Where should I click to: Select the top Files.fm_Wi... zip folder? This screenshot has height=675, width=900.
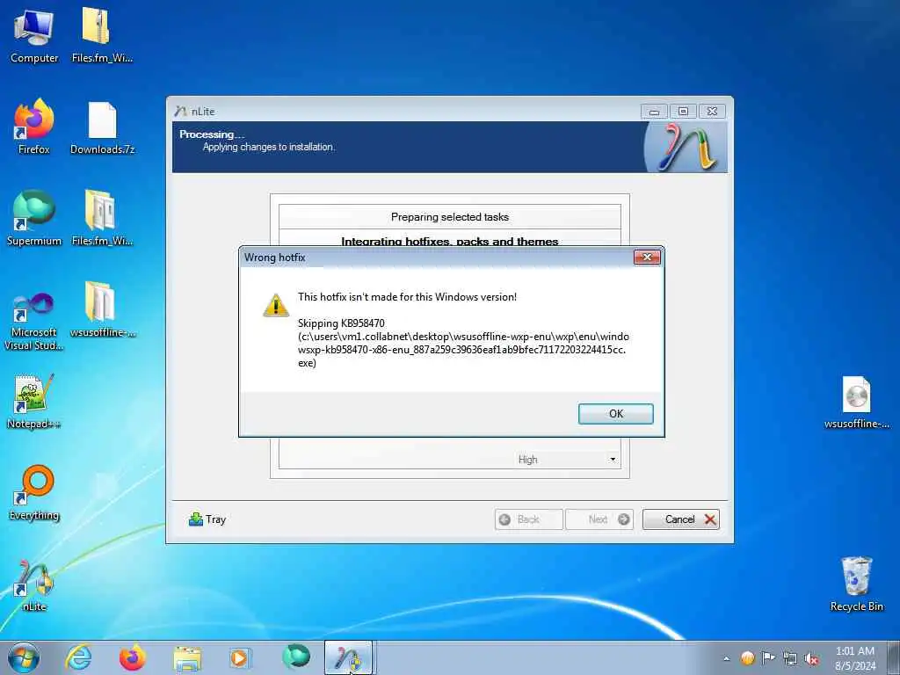point(102,35)
